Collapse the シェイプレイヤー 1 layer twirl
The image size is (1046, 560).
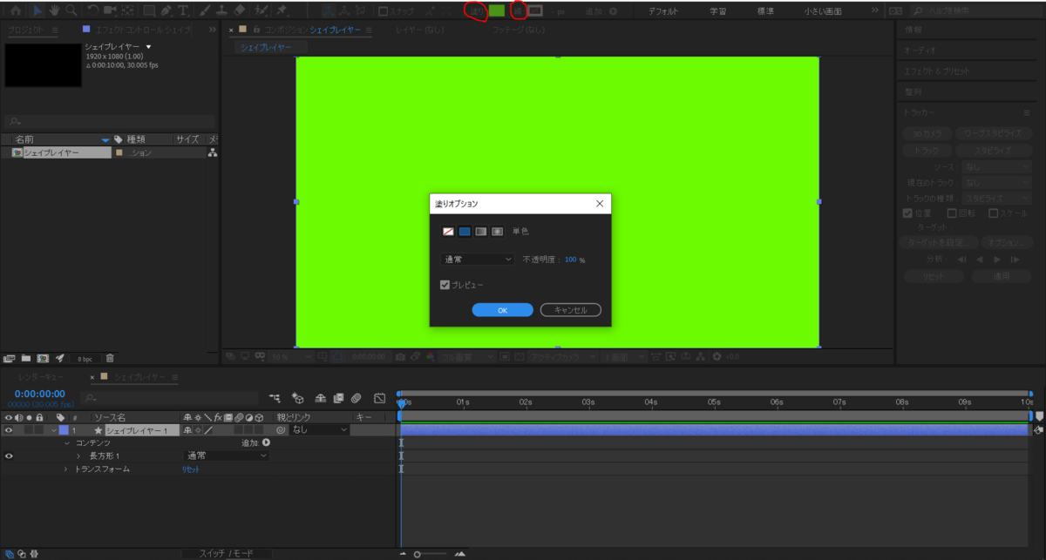coord(53,430)
